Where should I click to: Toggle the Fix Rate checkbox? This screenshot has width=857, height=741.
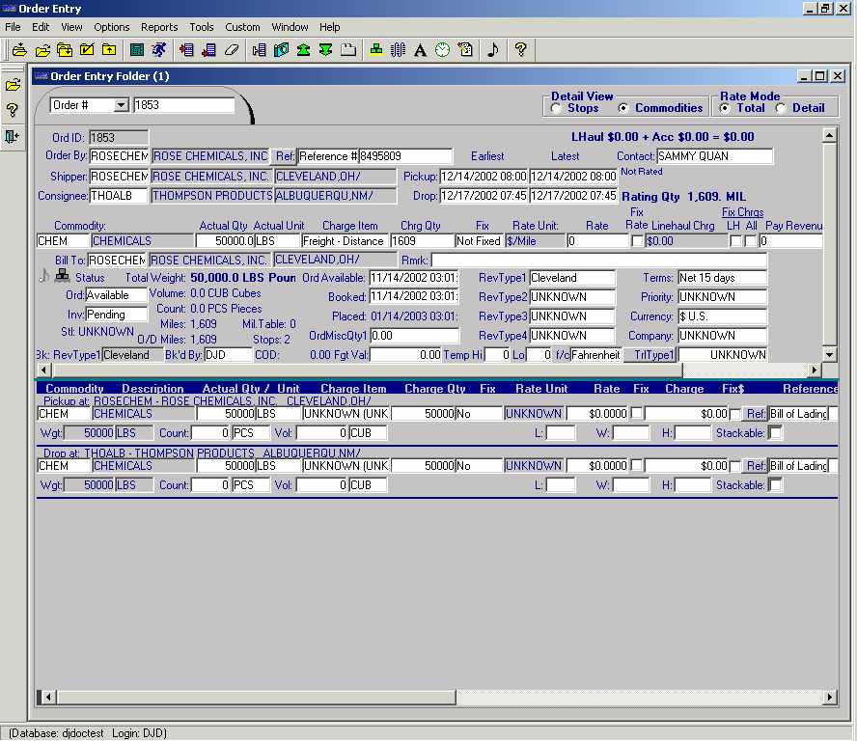[637, 241]
